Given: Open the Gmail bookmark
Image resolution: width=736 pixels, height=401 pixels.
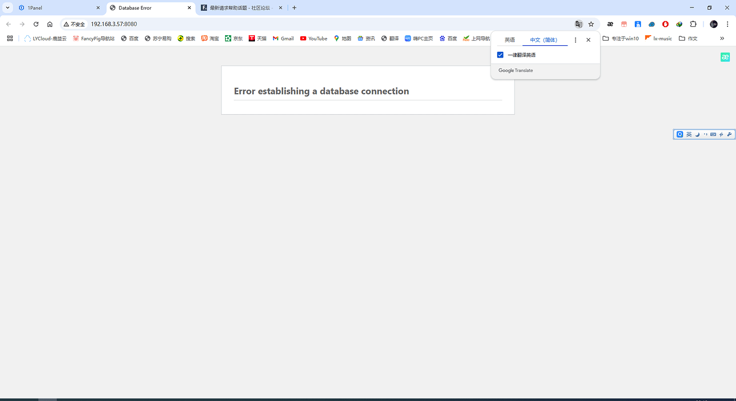Looking at the screenshot, I should [x=283, y=38].
